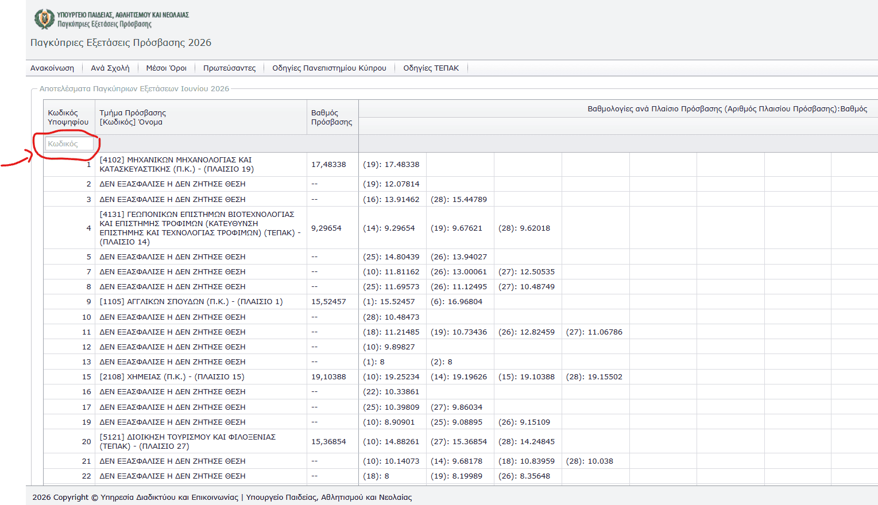Open the Ανακοίνωση menu item
This screenshot has width=878, height=505.
click(x=52, y=68)
